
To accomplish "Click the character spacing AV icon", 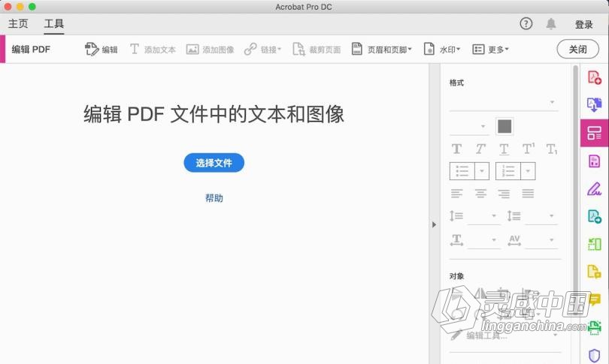I will 514,240.
